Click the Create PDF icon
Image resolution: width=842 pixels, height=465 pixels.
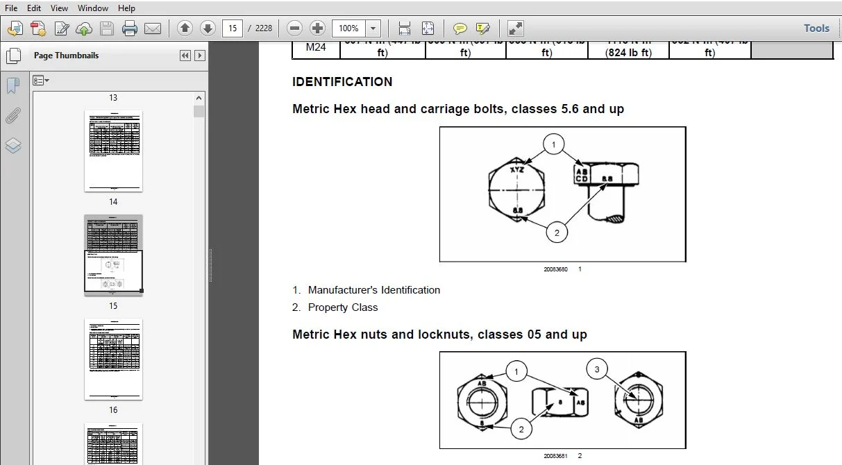pyautogui.click(x=38, y=28)
